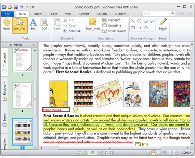Switch to the Convert tab
The width and height of the screenshot is (195, 158).
(84, 14)
